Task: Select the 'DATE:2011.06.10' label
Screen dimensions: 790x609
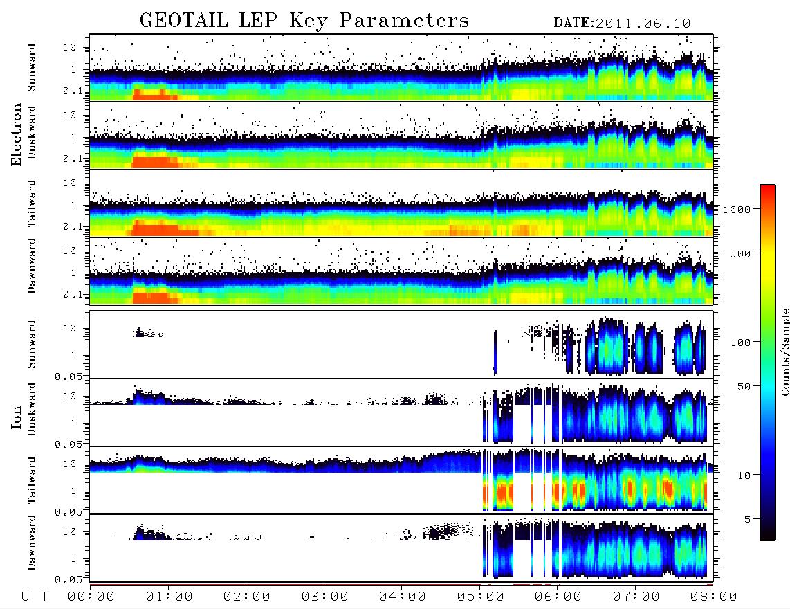Action: [622, 24]
